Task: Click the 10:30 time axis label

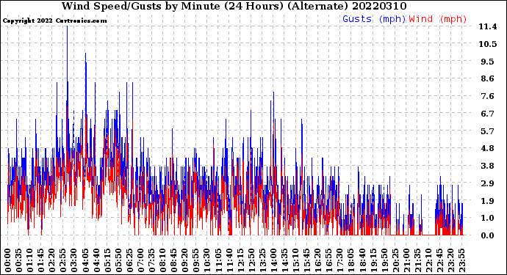Action: [207, 260]
